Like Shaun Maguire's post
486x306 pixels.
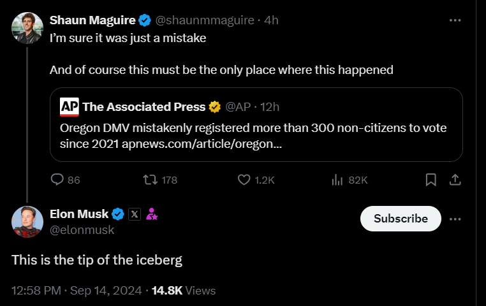click(244, 180)
